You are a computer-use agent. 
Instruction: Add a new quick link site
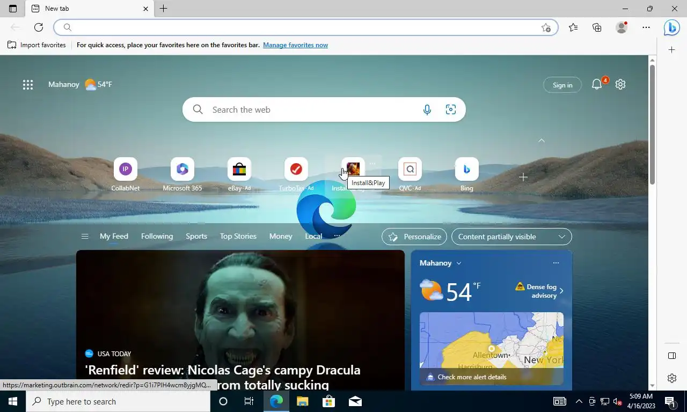(523, 177)
